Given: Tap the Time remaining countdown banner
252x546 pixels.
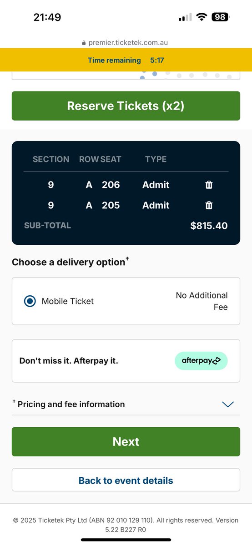Looking at the screenshot, I should coord(126,60).
